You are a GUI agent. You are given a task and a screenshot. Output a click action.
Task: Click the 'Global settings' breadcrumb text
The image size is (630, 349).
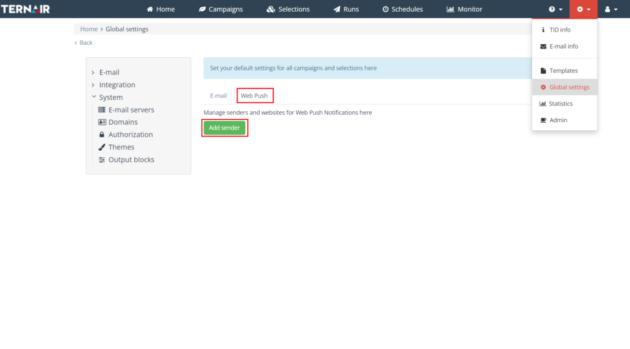[127, 29]
